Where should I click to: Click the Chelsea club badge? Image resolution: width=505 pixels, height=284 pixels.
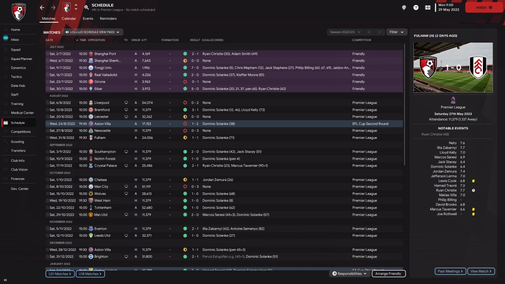pos(91,180)
